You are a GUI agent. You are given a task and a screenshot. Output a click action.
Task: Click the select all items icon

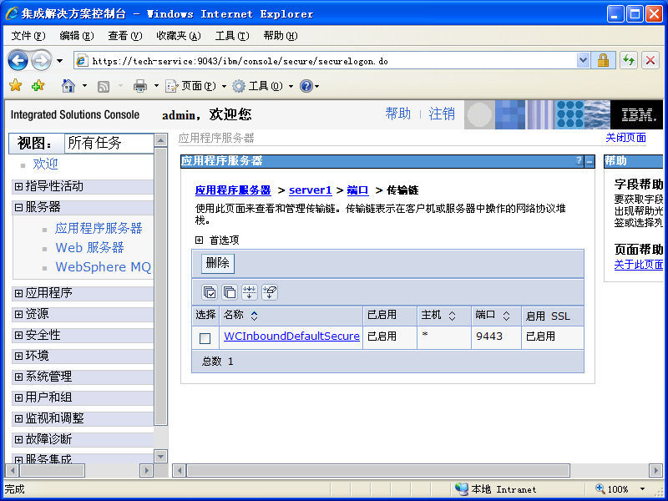210,291
